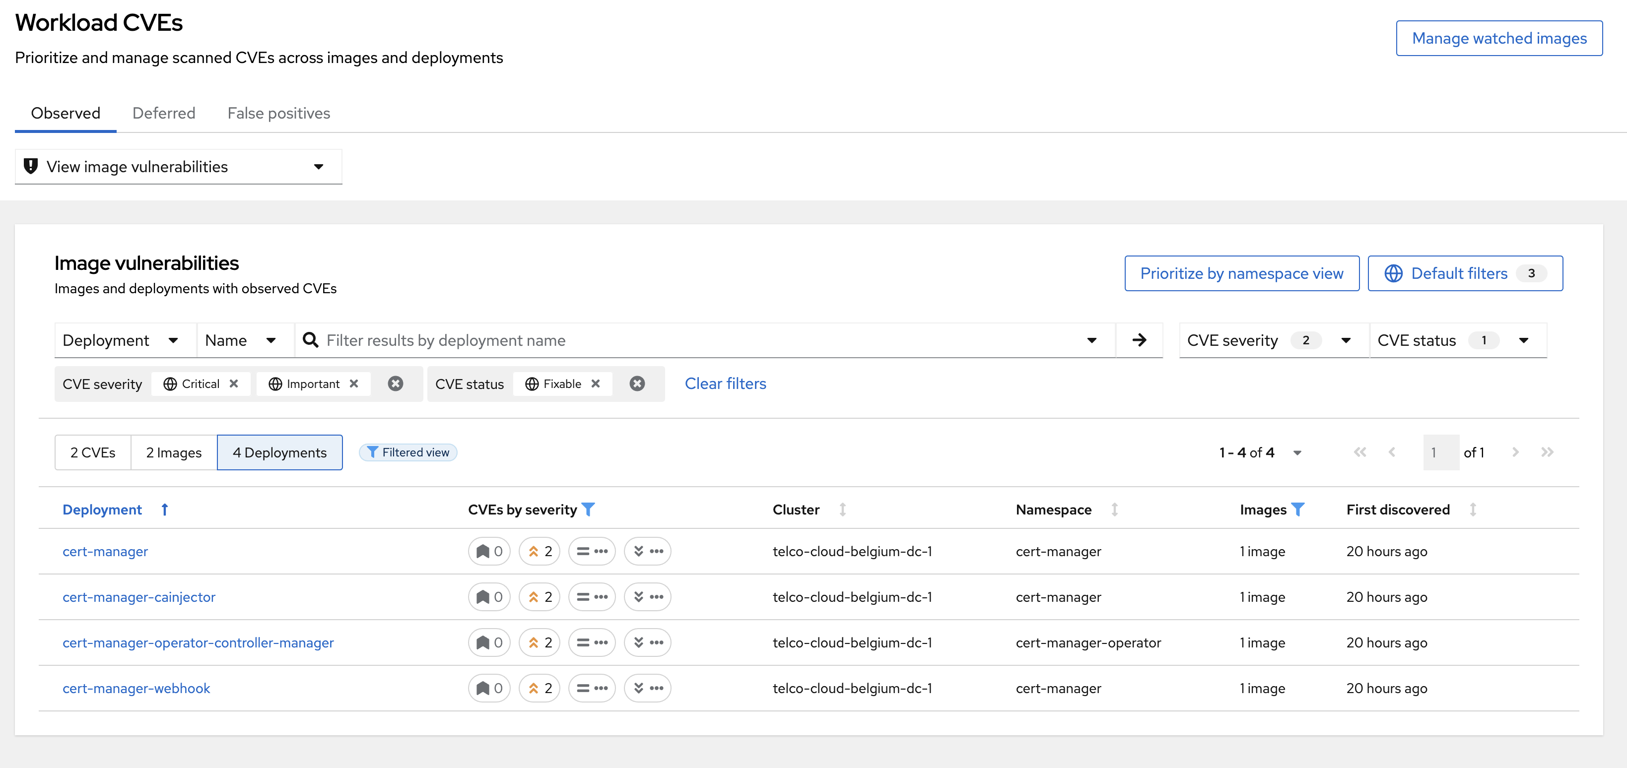Screen dimensions: 1627x768
Task: Open the Deployment entity dropdown
Action: pos(120,340)
